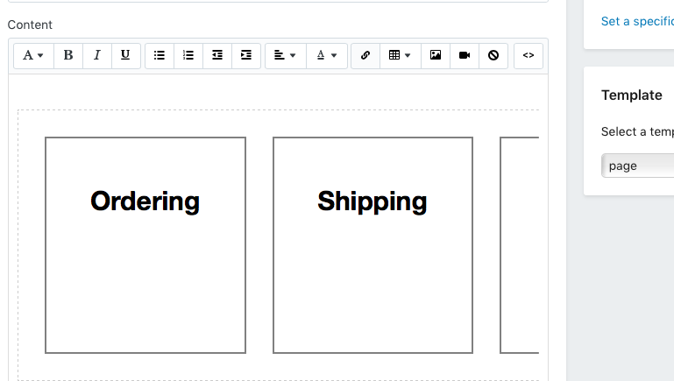This screenshot has width=674, height=381.
Task: Insert a video into the page
Action: tap(465, 55)
